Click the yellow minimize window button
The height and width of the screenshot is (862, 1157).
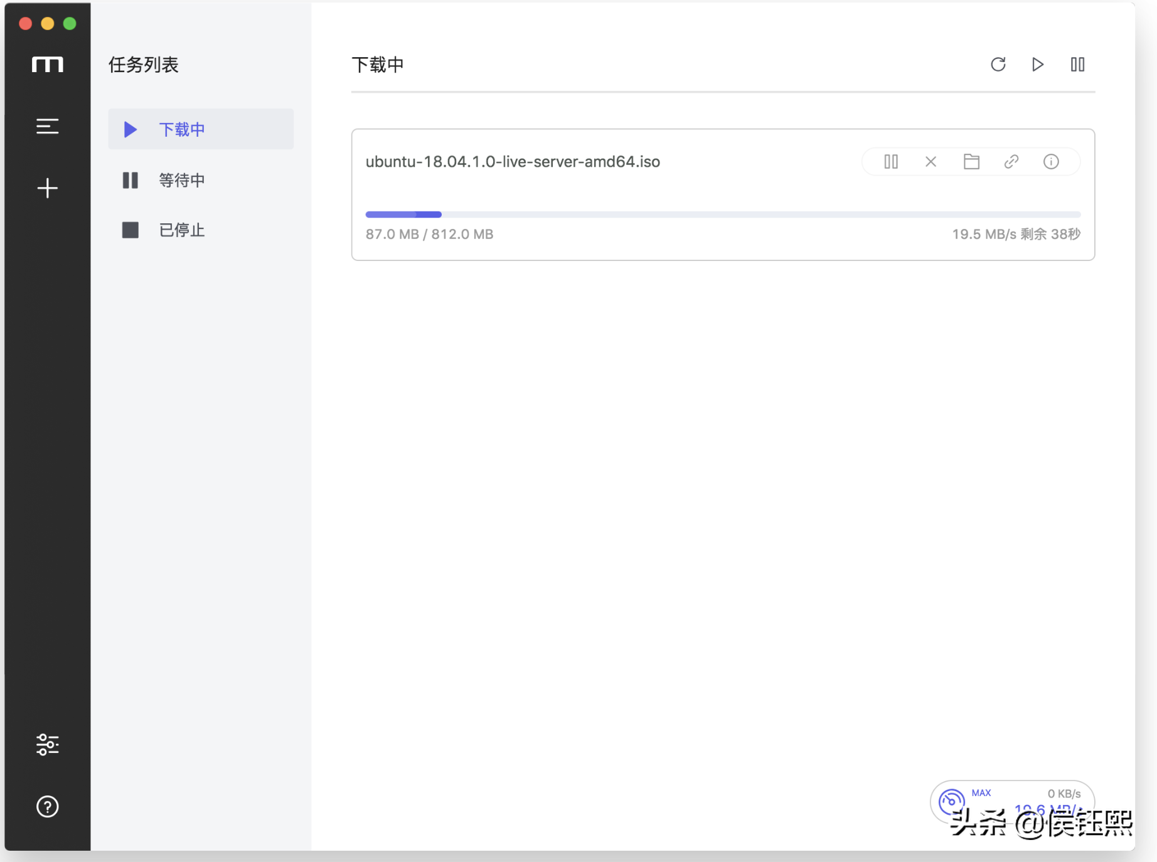pyautogui.click(x=48, y=23)
